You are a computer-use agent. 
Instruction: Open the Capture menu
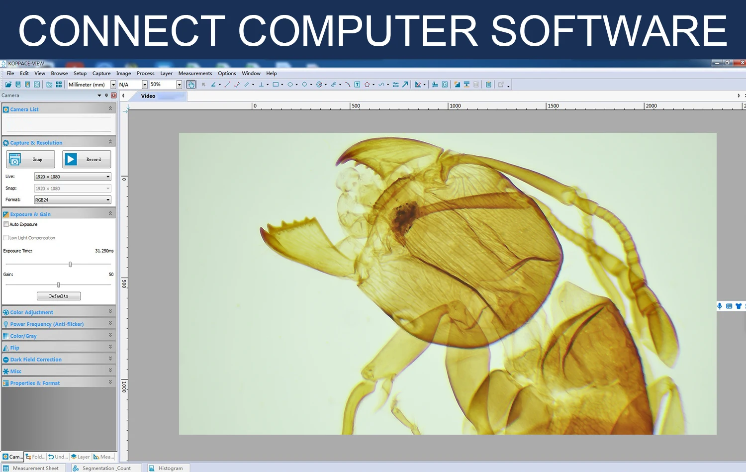tap(101, 73)
